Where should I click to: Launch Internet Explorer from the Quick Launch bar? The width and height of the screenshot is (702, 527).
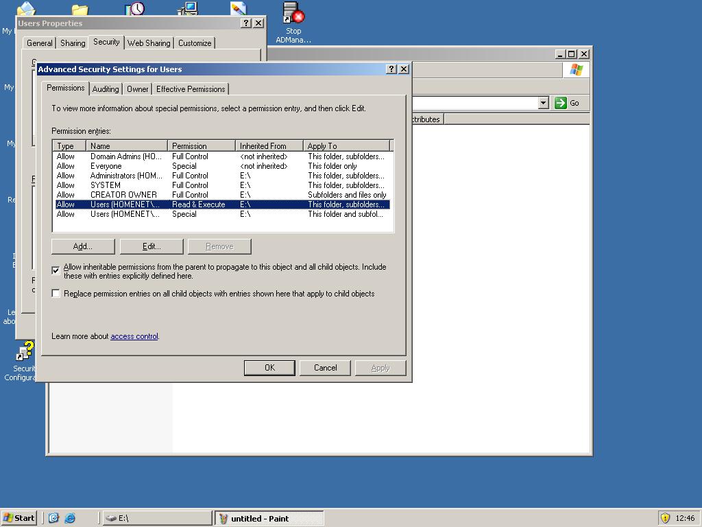click(x=71, y=519)
